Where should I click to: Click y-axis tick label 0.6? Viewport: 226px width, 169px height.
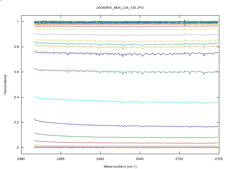click(x=16, y=72)
